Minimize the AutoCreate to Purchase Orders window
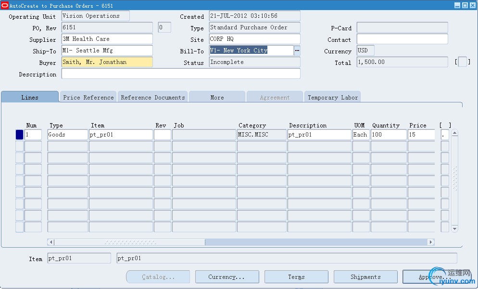The width and height of the screenshot is (478, 289). [x=457, y=5]
